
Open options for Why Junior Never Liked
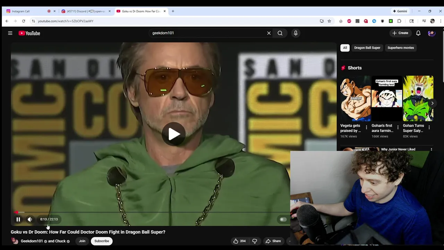click(431, 149)
